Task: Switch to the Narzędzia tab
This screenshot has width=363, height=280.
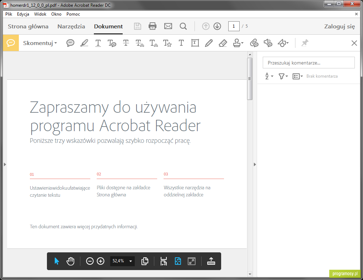Action: [x=71, y=27]
